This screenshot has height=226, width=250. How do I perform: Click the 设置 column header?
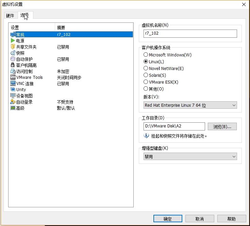click(x=32, y=28)
